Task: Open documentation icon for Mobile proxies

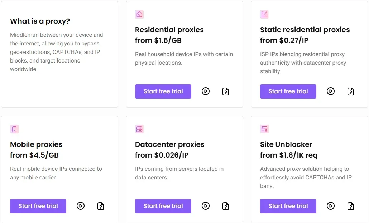Action: 101,206
